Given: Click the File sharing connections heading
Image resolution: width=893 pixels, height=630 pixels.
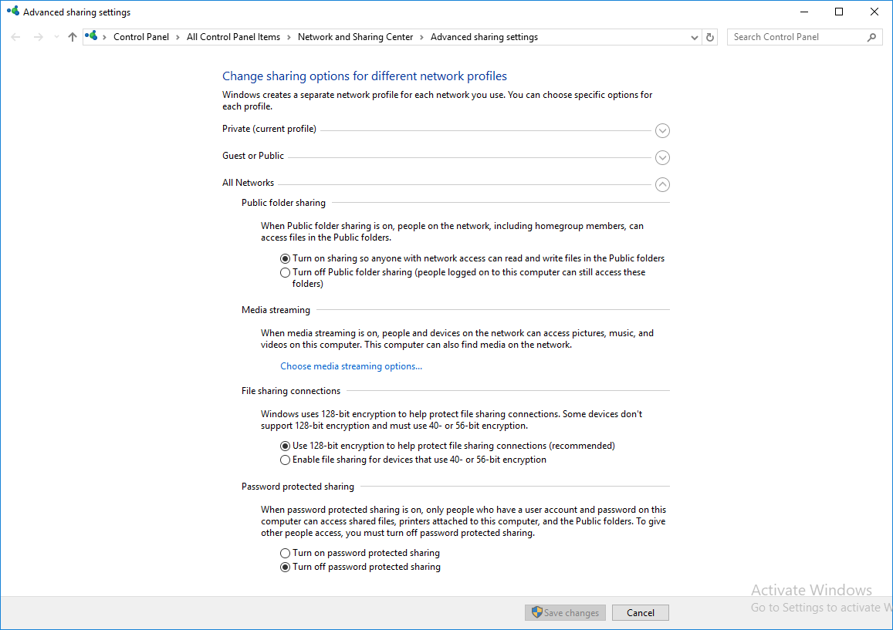Looking at the screenshot, I should coord(290,391).
